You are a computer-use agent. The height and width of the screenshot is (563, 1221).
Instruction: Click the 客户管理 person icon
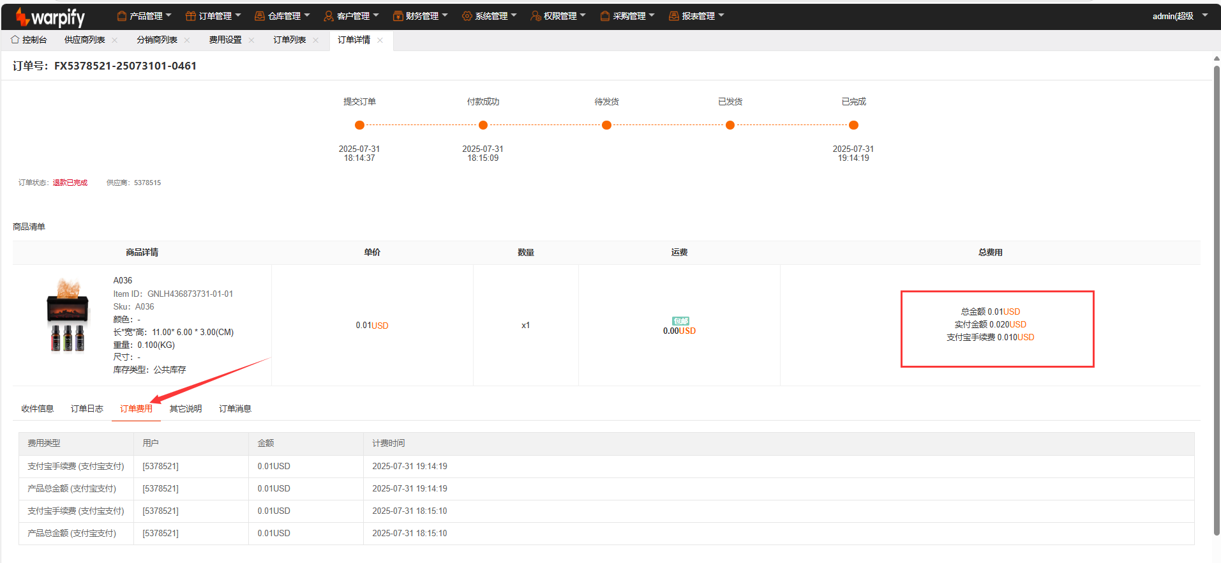(x=329, y=16)
